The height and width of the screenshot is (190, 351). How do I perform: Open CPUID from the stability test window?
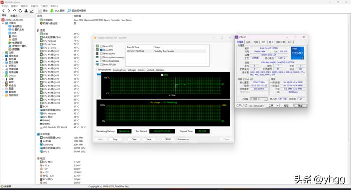168,139
